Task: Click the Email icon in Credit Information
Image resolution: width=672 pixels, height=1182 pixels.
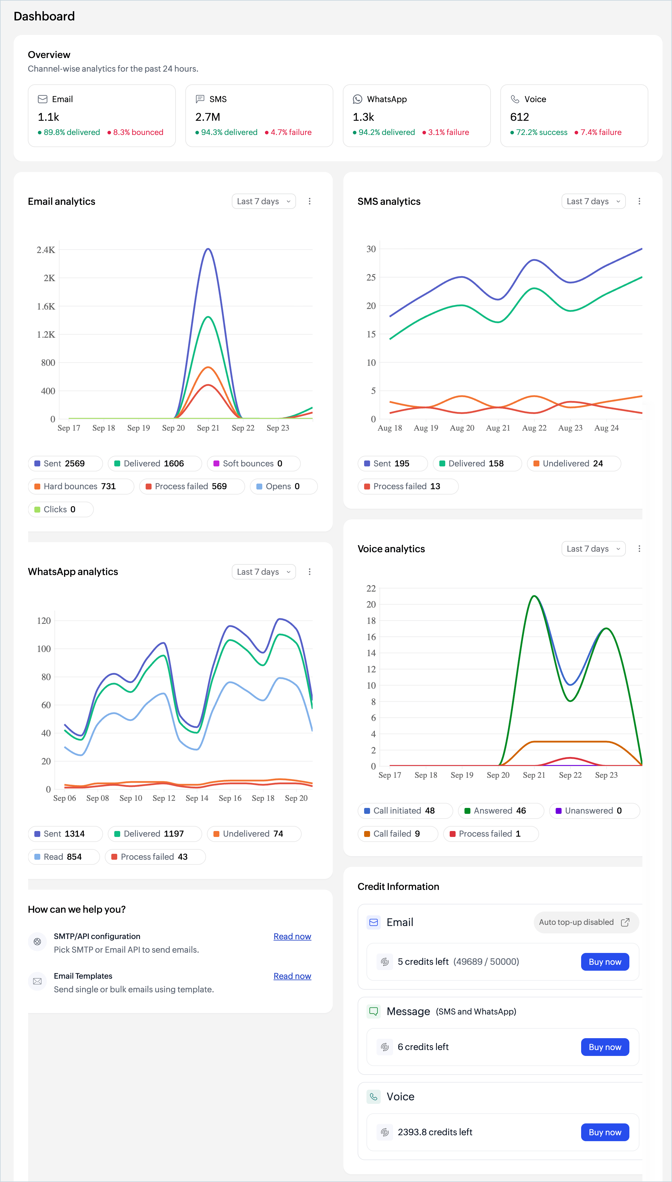Action: [374, 922]
